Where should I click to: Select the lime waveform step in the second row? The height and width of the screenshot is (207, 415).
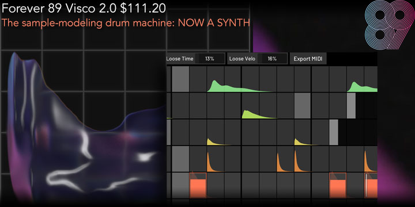point(250,106)
